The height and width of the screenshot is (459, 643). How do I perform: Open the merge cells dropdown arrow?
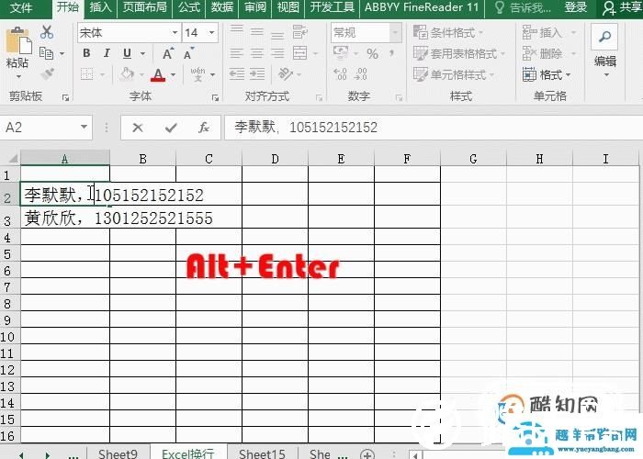[315, 53]
